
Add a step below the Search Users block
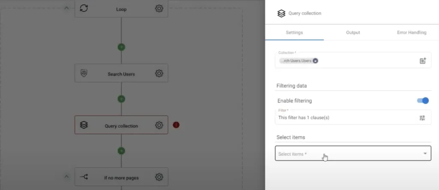121,99
